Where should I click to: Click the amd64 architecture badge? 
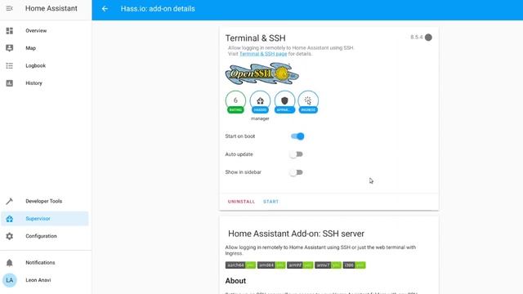[x=271, y=265]
